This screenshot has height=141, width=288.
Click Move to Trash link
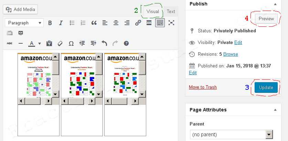pos(203,87)
